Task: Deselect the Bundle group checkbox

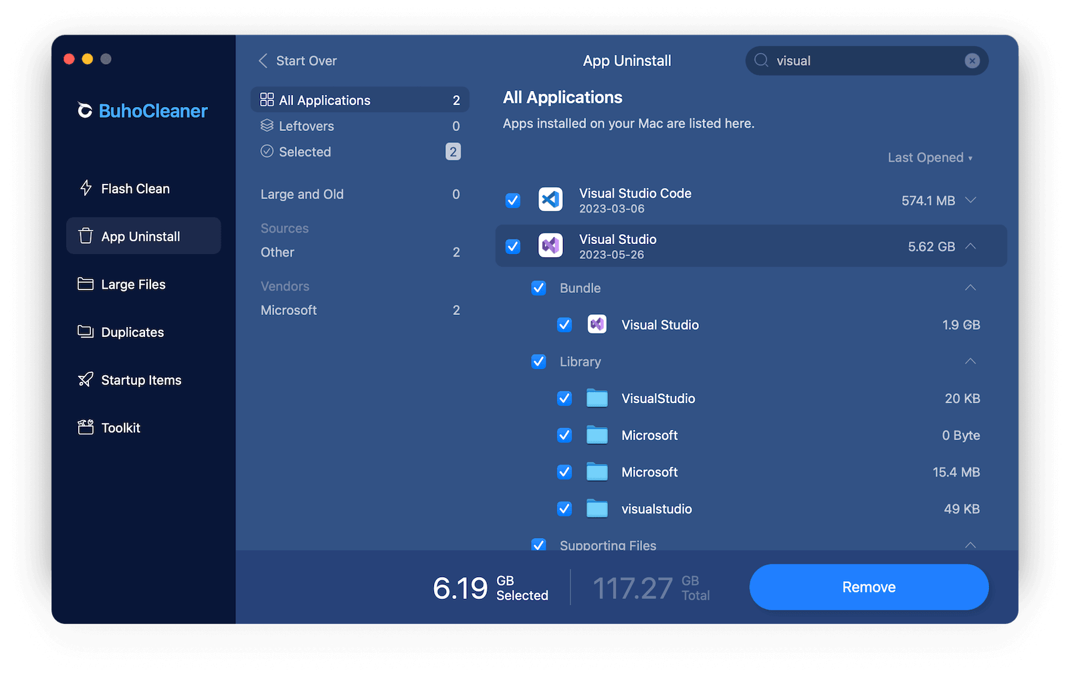Action: pyautogui.click(x=539, y=287)
